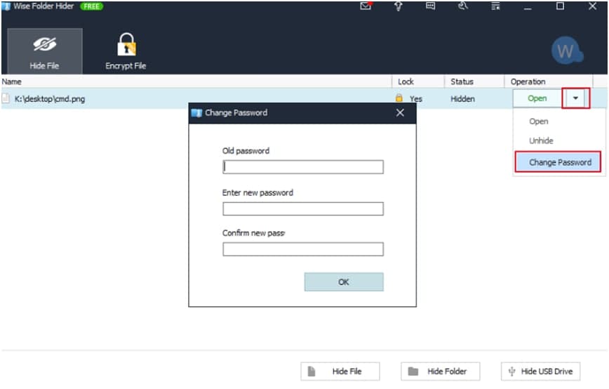The width and height of the screenshot is (609, 389).
Task: Open the mail notification icon in title bar
Action: pos(366,6)
